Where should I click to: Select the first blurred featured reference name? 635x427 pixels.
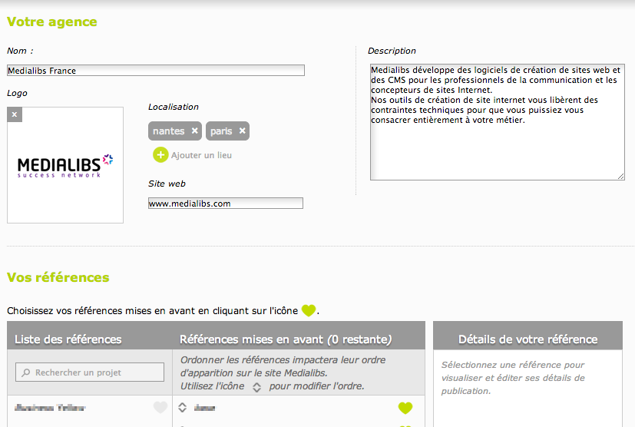205,408
